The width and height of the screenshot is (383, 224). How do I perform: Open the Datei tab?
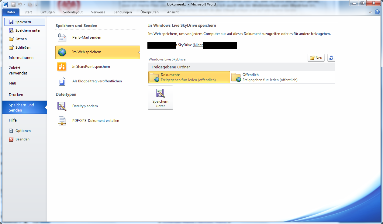11,12
